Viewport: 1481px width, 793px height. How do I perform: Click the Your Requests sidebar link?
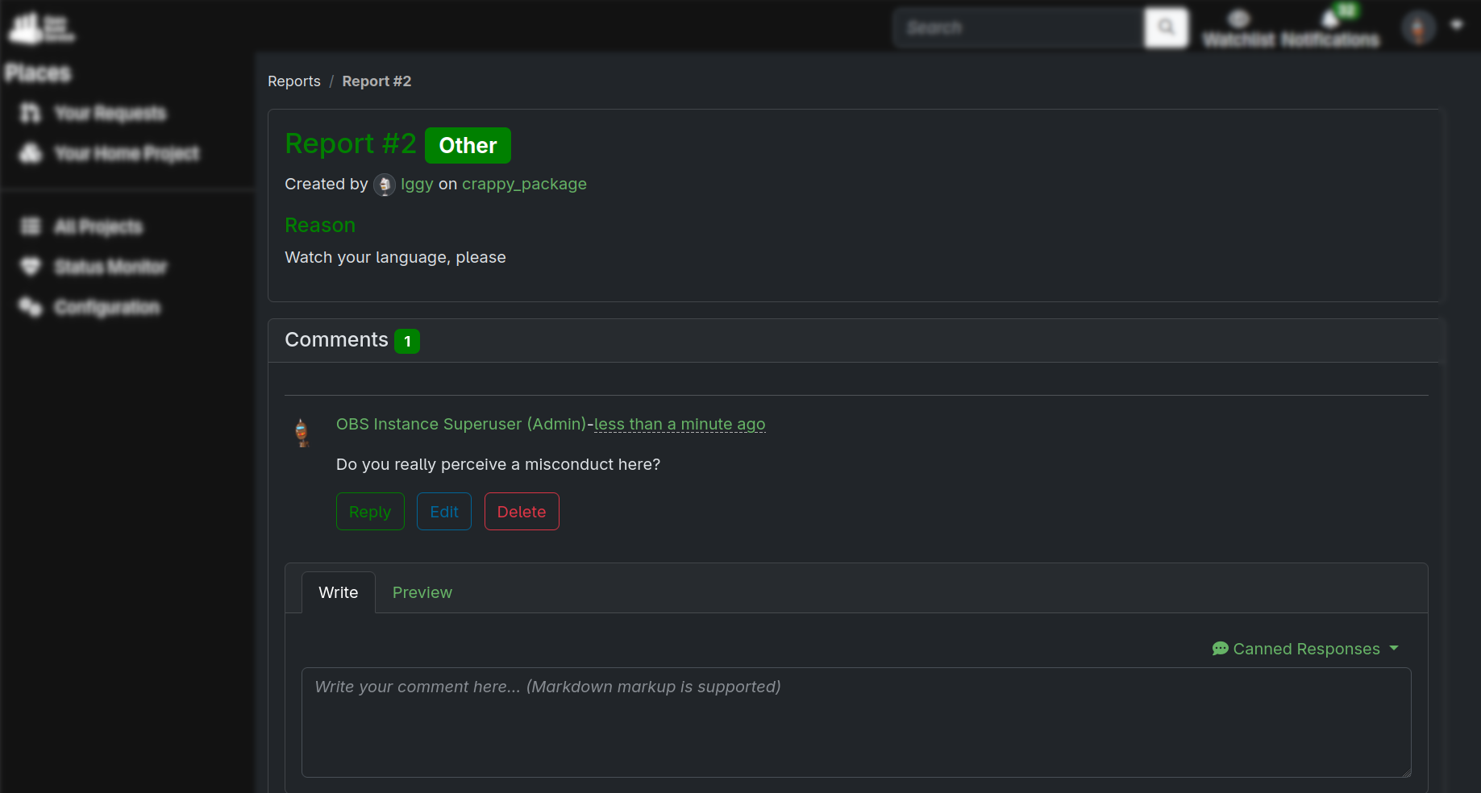[110, 113]
